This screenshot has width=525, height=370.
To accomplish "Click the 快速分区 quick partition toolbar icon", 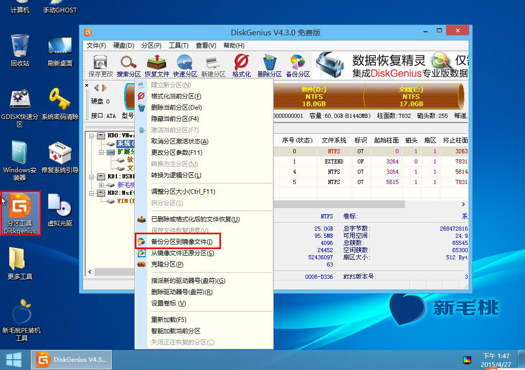I will [185, 66].
